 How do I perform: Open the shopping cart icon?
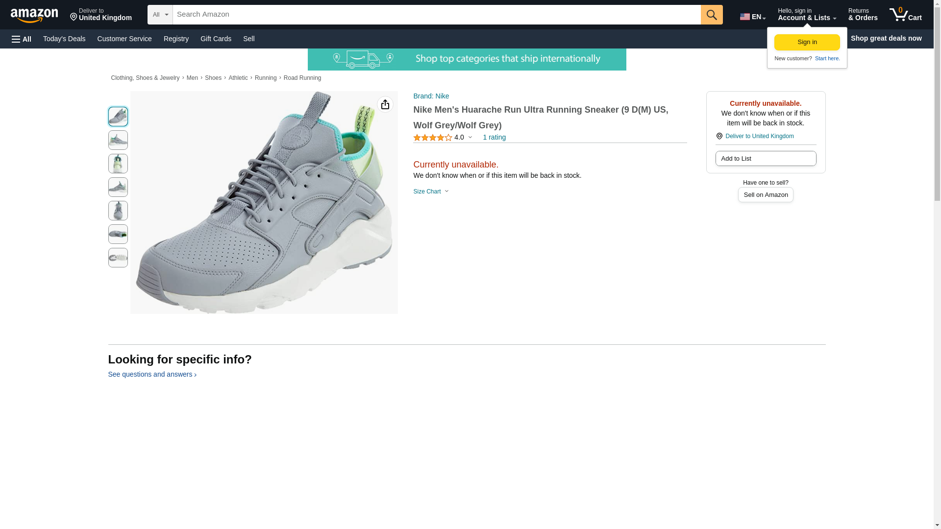pyautogui.click(x=905, y=15)
